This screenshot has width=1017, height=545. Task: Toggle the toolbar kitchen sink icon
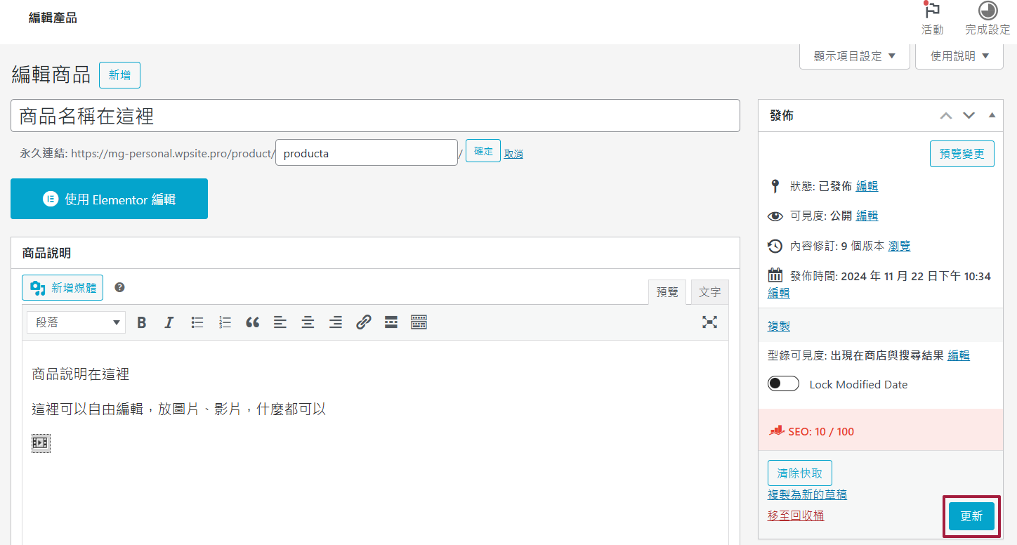pos(419,322)
